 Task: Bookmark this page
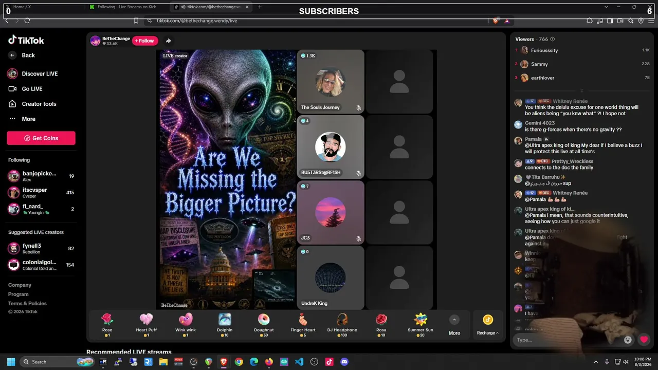pyautogui.click(x=136, y=21)
